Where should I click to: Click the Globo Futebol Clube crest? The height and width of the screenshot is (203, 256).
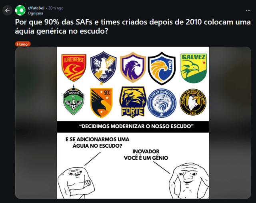click(193, 102)
